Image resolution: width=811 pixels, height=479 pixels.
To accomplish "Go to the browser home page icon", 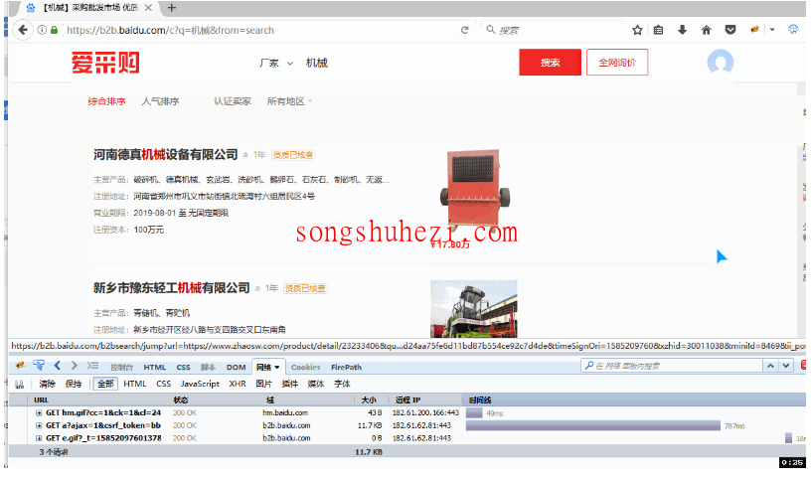I will [706, 30].
